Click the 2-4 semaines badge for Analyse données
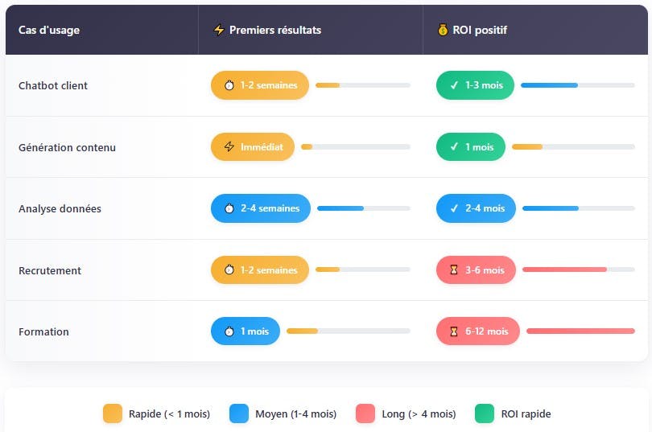This screenshot has height=432, width=652. click(260, 208)
